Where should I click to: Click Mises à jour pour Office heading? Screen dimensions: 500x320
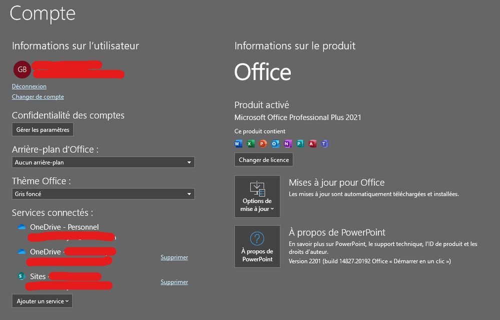coord(336,183)
